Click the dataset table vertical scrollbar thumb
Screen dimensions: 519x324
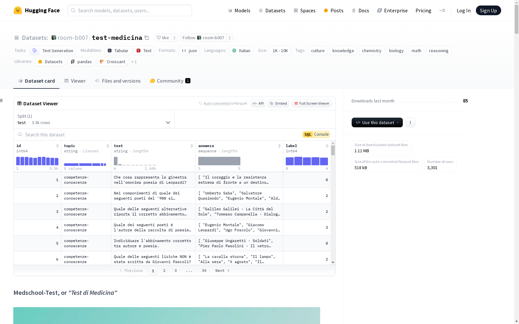click(x=333, y=150)
